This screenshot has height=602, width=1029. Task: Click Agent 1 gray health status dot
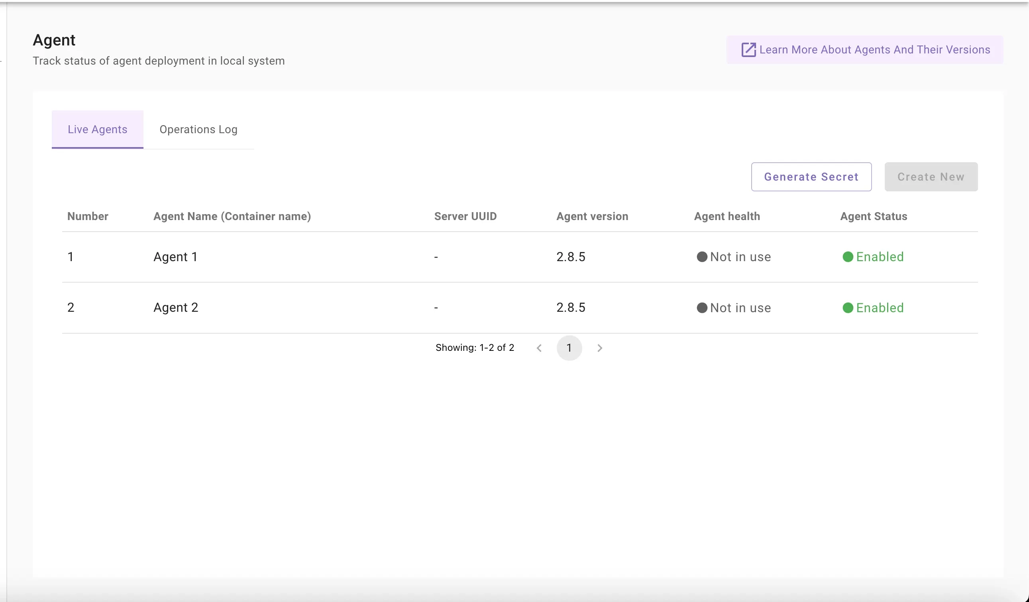[x=701, y=257]
